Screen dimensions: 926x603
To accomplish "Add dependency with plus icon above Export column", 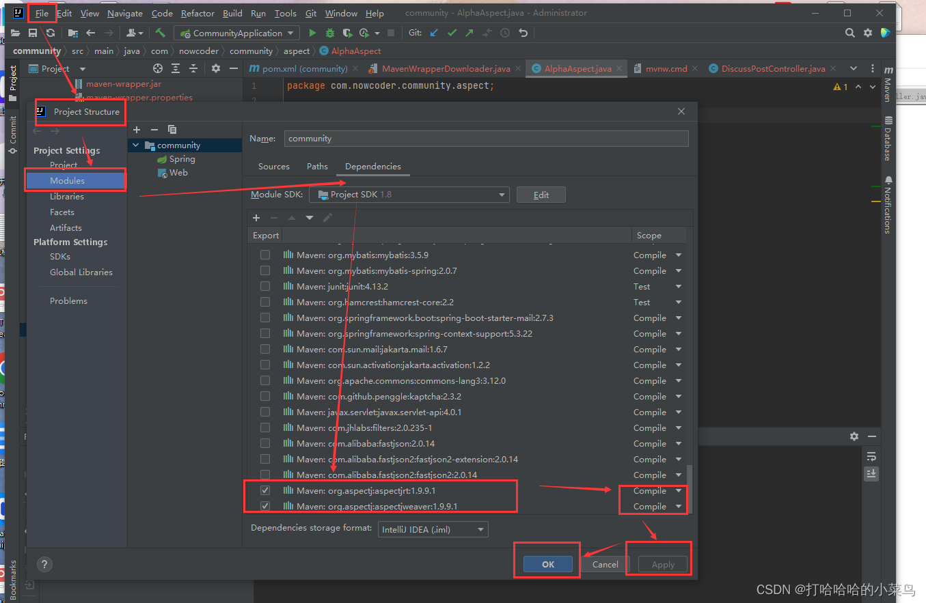I will (256, 218).
